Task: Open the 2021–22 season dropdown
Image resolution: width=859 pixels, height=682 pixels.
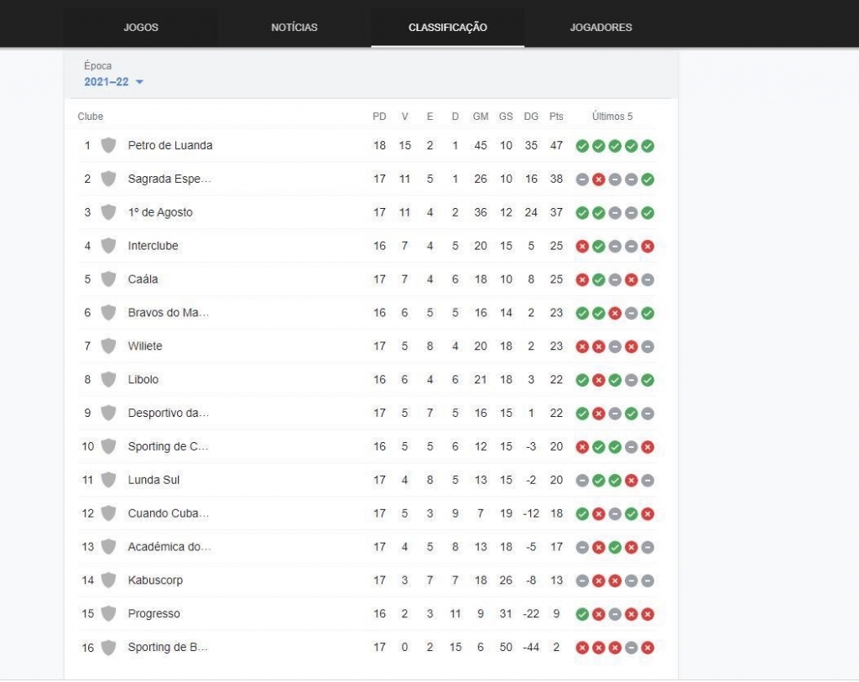Action: tap(113, 81)
